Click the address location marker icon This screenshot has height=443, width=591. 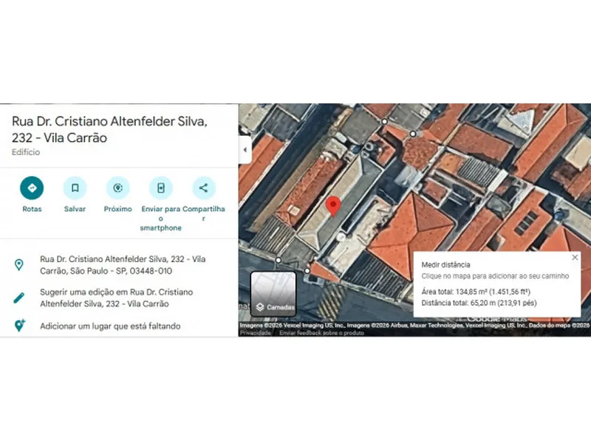[x=19, y=264]
